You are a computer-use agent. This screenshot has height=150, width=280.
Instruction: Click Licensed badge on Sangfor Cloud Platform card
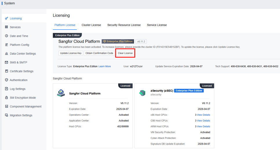tap(125, 86)
